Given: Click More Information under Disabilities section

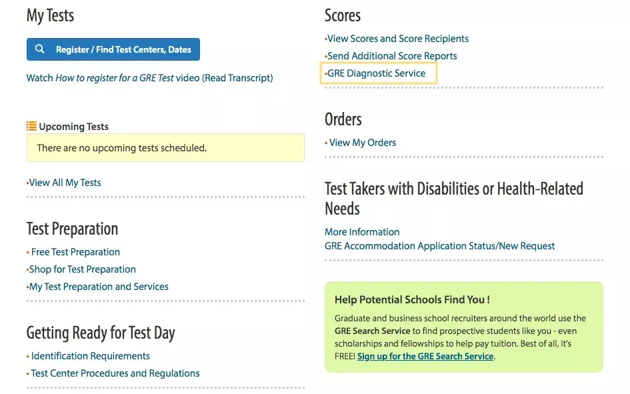Looking at the screenshot, I should 362,232.
